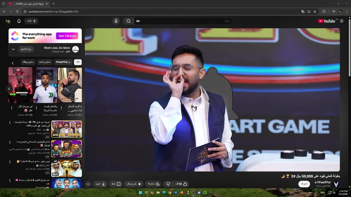The image size is (351, 197).
Task: Open options for the 158K views Short
Action: [x=12, y=108]
